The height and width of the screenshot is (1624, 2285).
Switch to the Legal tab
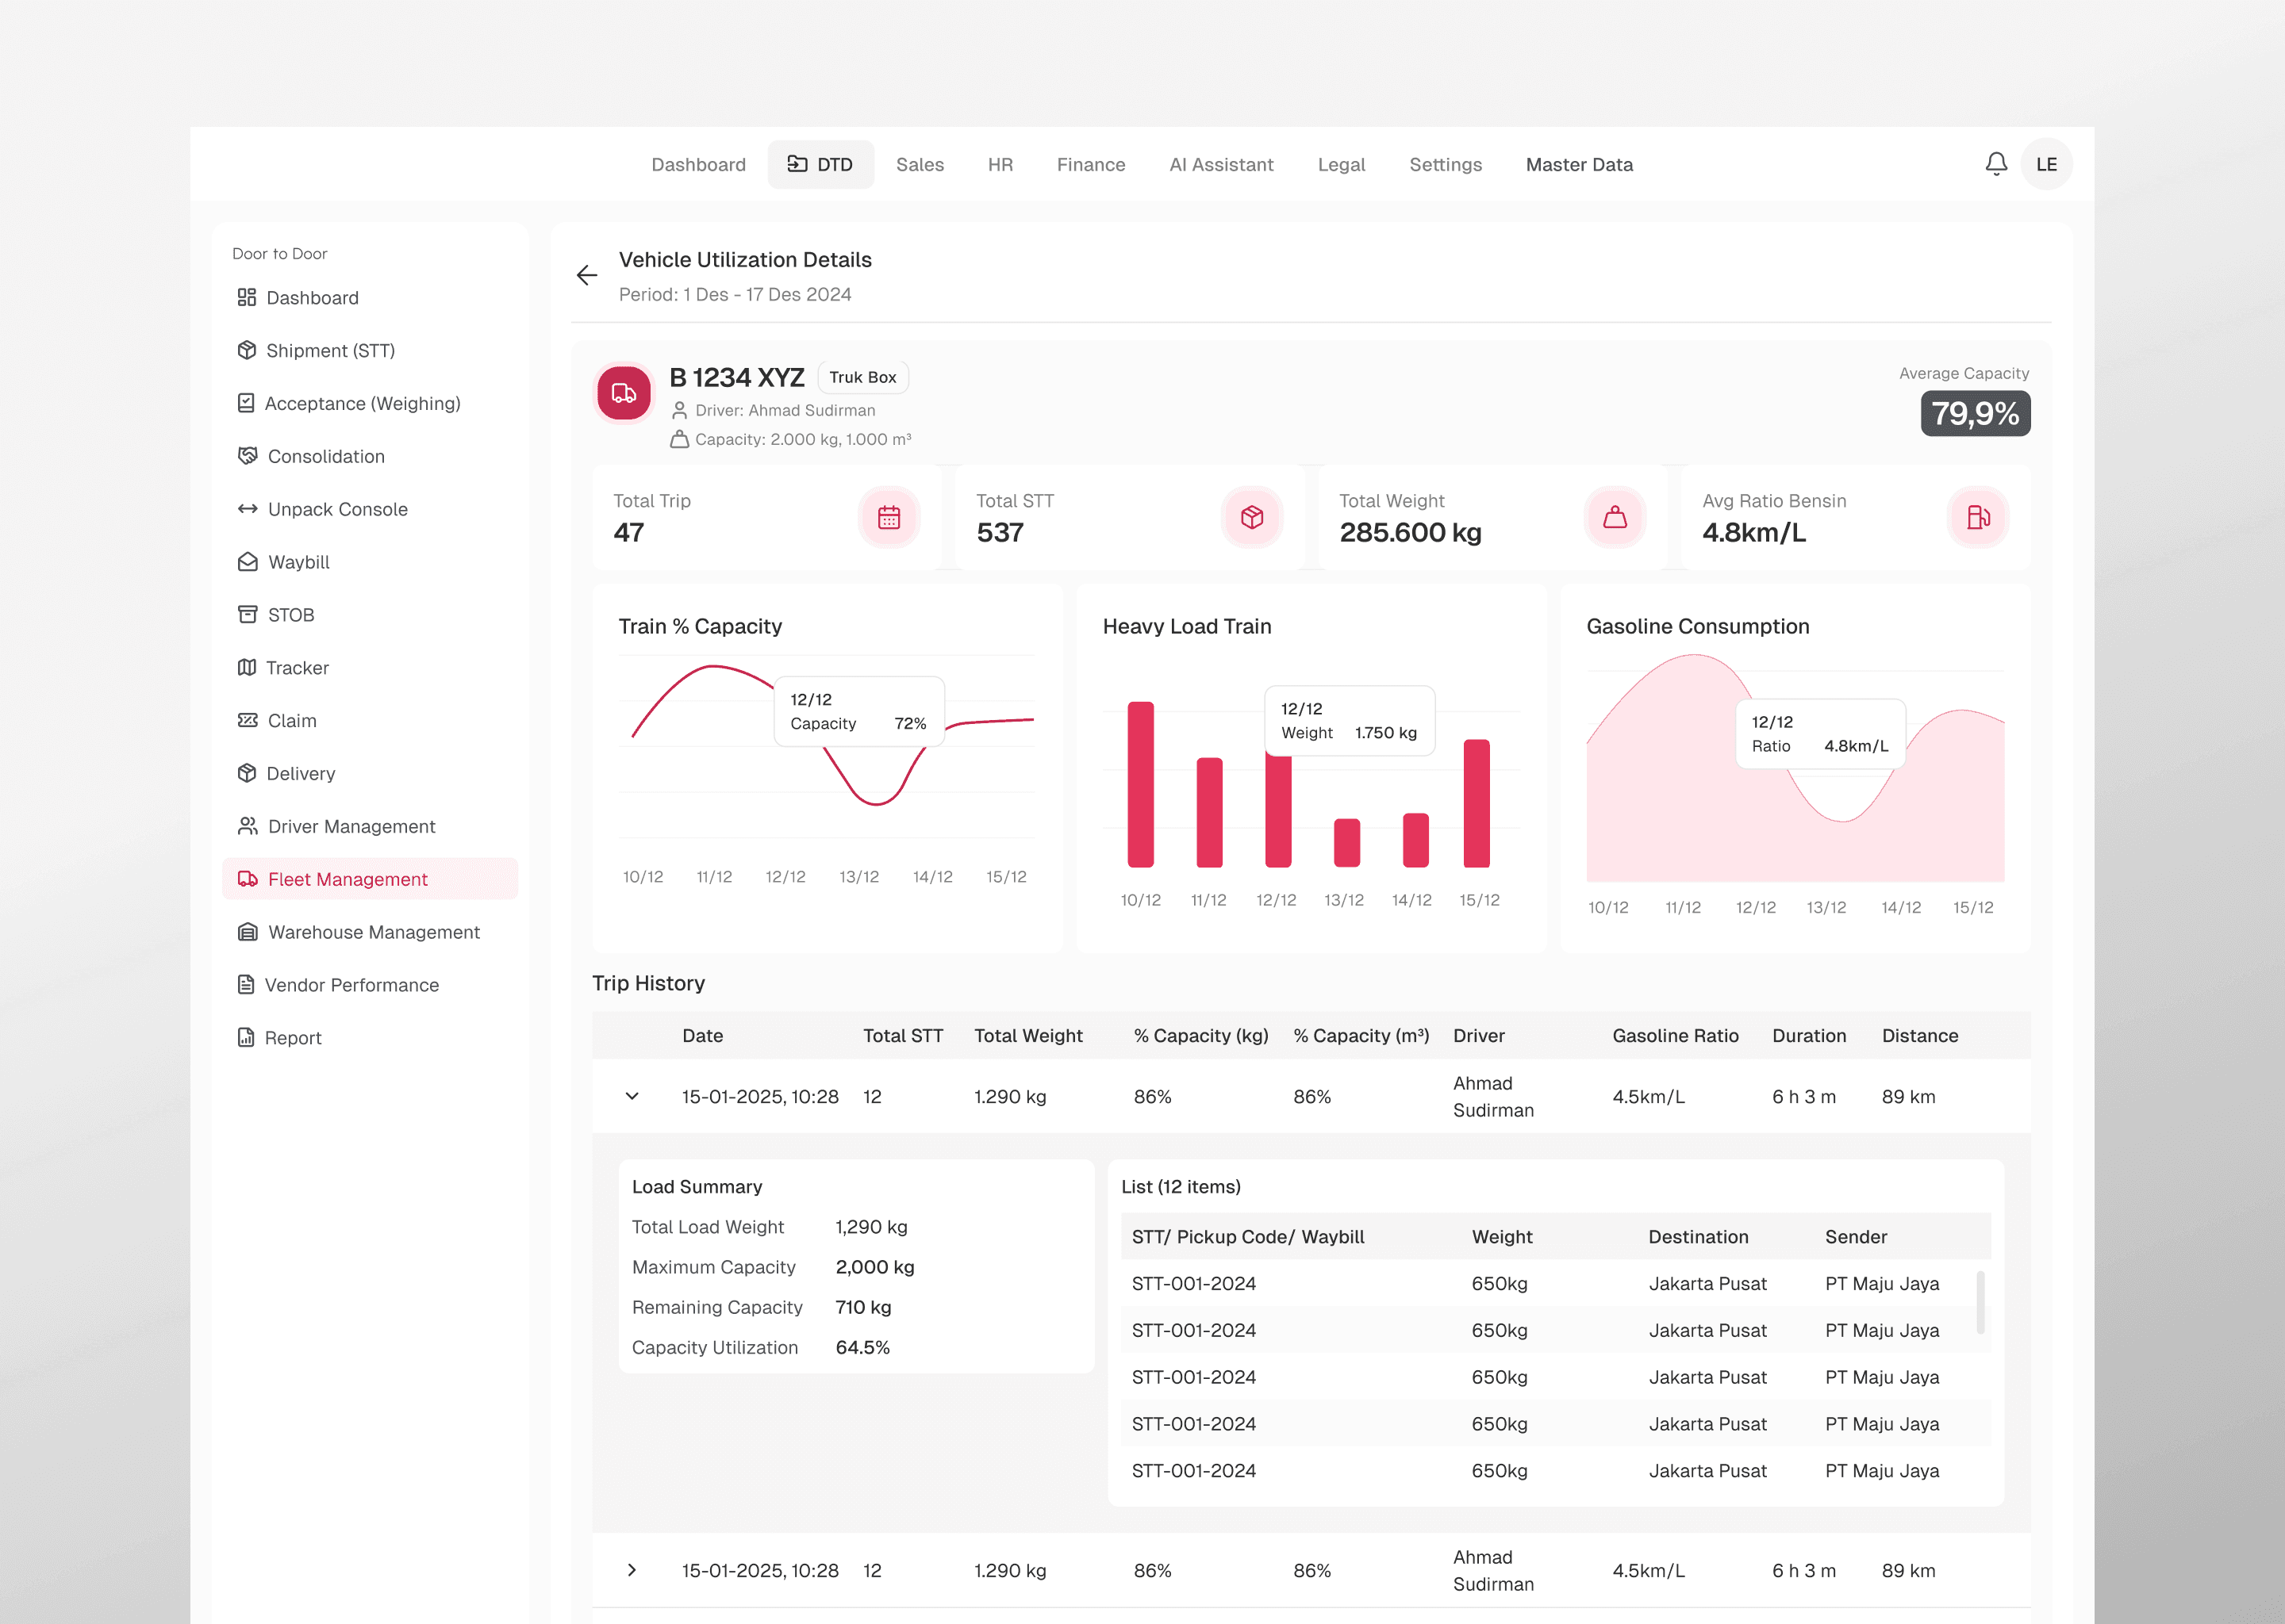coord(1341,164)
